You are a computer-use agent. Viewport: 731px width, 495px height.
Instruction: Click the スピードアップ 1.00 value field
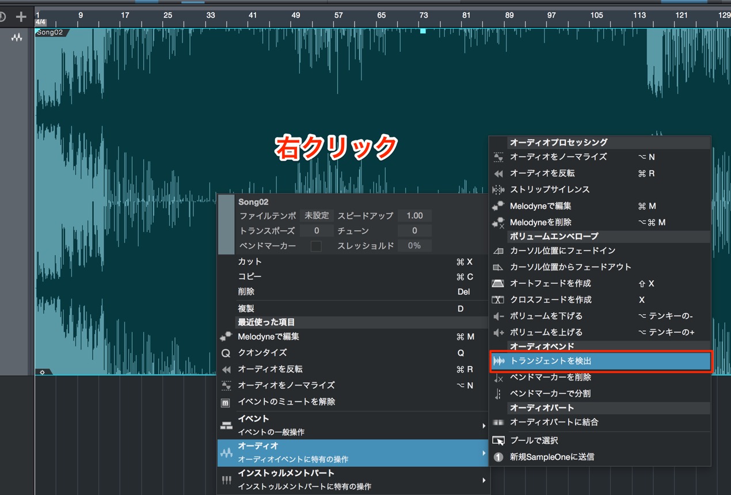[414, 216]
